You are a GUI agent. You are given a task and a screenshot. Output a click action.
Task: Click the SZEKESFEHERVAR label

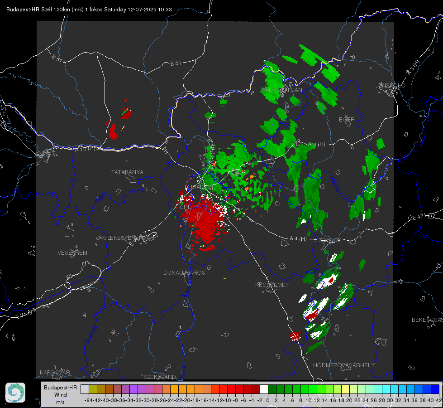(x=129, y=238)
